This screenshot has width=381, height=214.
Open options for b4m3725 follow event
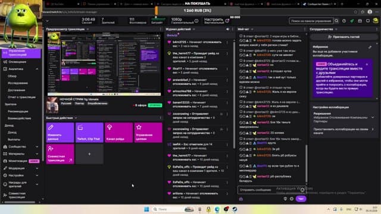coord(227,42)
